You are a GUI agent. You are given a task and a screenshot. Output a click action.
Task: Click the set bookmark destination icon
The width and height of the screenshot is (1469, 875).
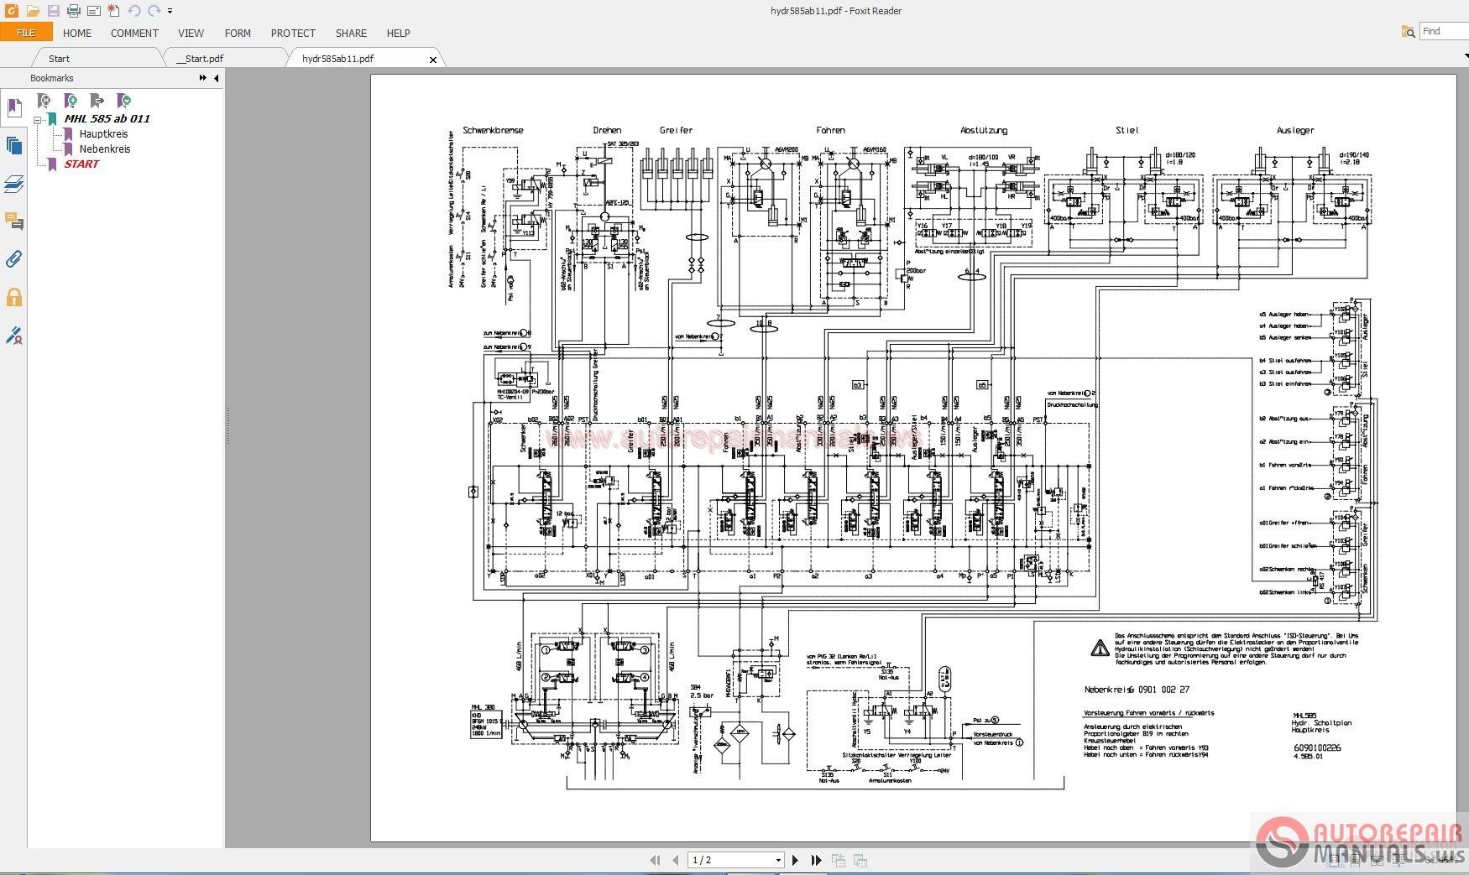point(97,101)
